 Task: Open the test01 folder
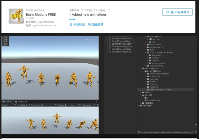(x=151, y=50)
